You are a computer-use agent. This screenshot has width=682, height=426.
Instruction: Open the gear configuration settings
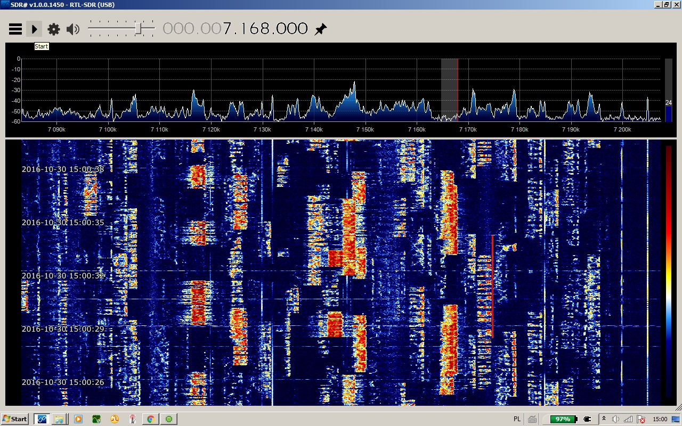[54, 29]
